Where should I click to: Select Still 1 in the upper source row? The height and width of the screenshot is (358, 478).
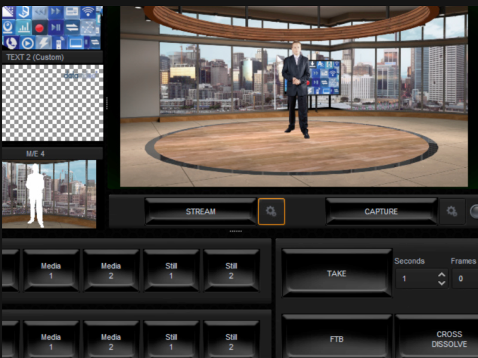point(171,271)
